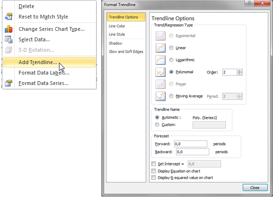This screenshot has height=198, width=273.
Task: Open Glow and Soft Edges tab
Action: (x=126, y=52)
